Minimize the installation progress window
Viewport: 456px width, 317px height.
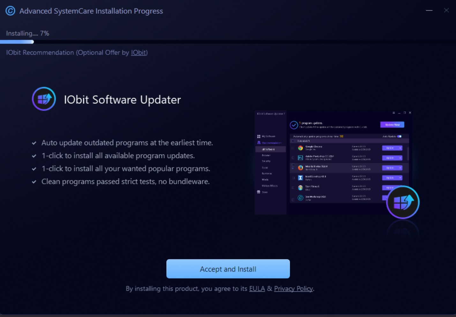[x=429, y=11]
